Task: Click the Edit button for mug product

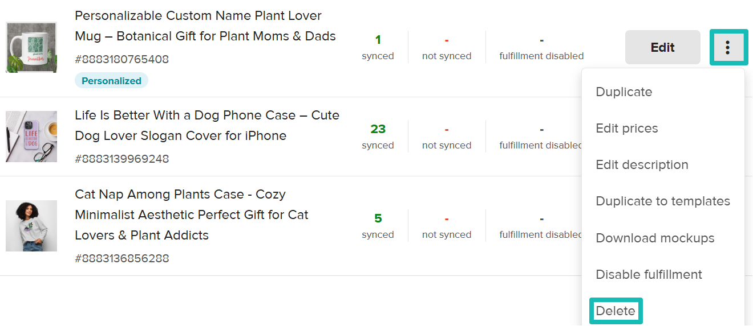Action: tap(662, 47)
